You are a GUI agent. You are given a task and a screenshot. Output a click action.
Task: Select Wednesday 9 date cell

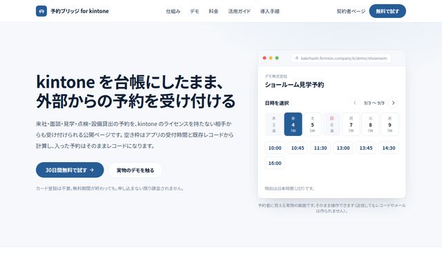[x=390, y=124]
